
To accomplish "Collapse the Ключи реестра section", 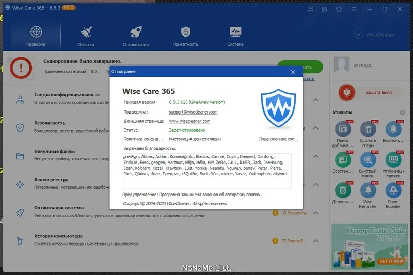I will click(315, 185).
